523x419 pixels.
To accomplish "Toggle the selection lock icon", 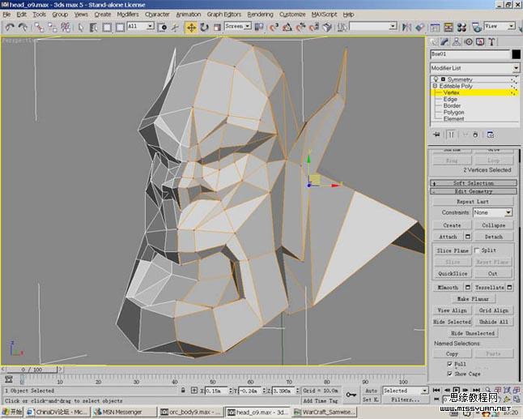I will click(183, 390).
